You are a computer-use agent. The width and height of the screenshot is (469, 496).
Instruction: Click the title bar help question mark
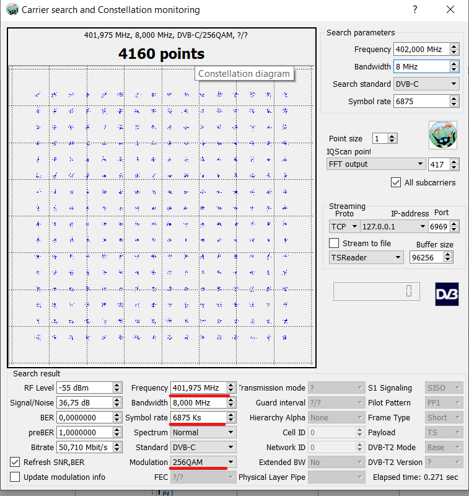414,10
